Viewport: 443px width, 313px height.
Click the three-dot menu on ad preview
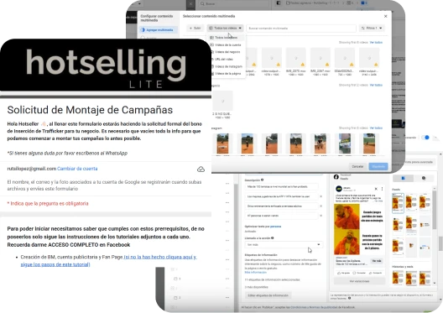[382, 189]
